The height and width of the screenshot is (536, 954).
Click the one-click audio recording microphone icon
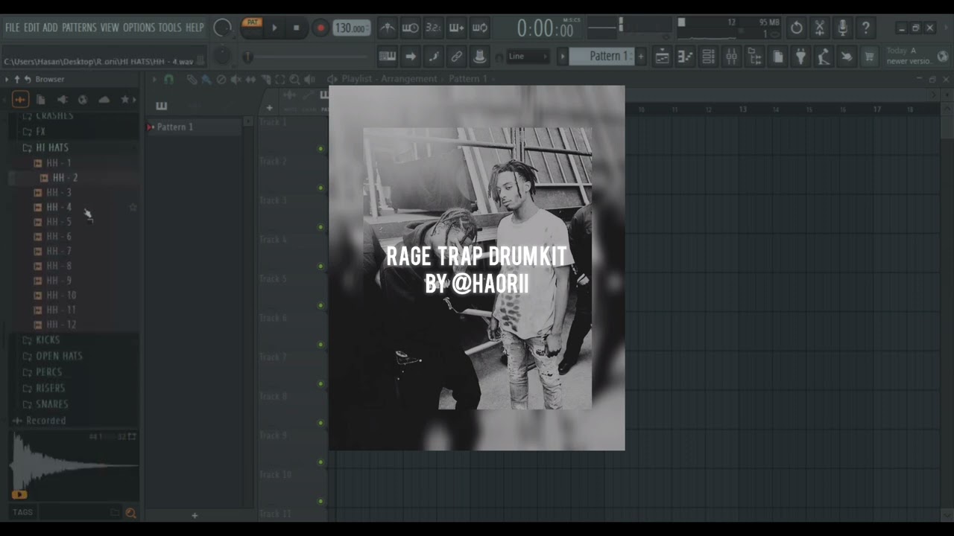coord(843,28)
